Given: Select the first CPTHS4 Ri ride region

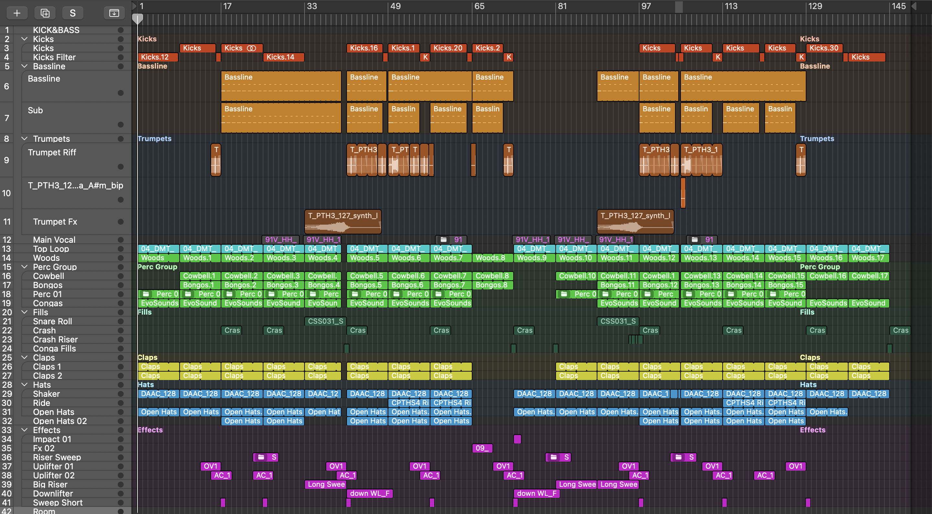Looking at the screenshot, I should pos(409,403).
